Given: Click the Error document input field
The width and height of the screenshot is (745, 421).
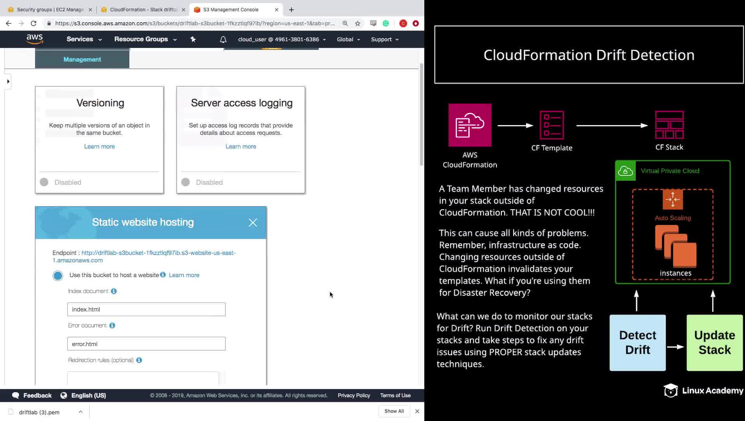Looking at the screenshot, I should click(x=147, y=344).
